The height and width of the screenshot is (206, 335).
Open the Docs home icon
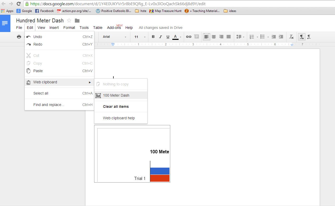(5, 23)
